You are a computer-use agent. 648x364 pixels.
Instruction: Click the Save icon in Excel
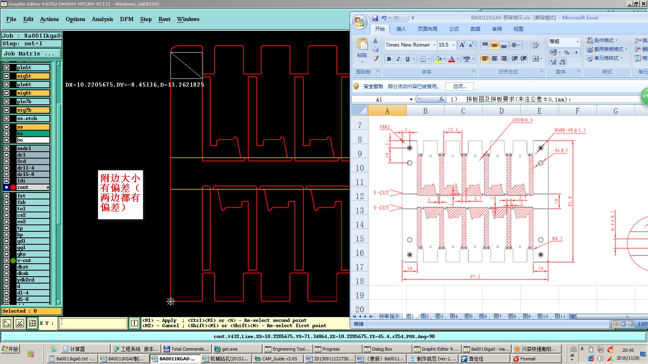pos(375,18)
